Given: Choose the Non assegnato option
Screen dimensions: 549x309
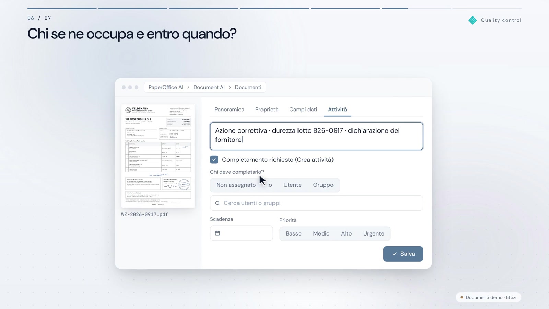Looking at the screenshot, I should click(236, 185).
